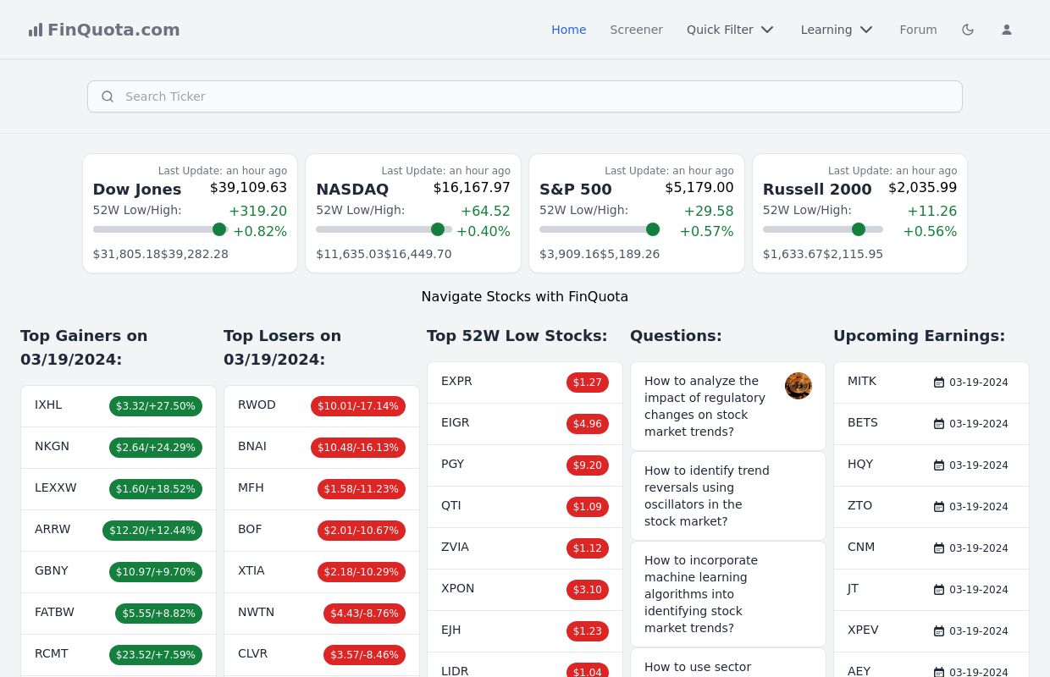The height and width of the screenshot is (677, 1050).
Task: Open question about trend reversals oscillators
Action: tap(707, 496)
